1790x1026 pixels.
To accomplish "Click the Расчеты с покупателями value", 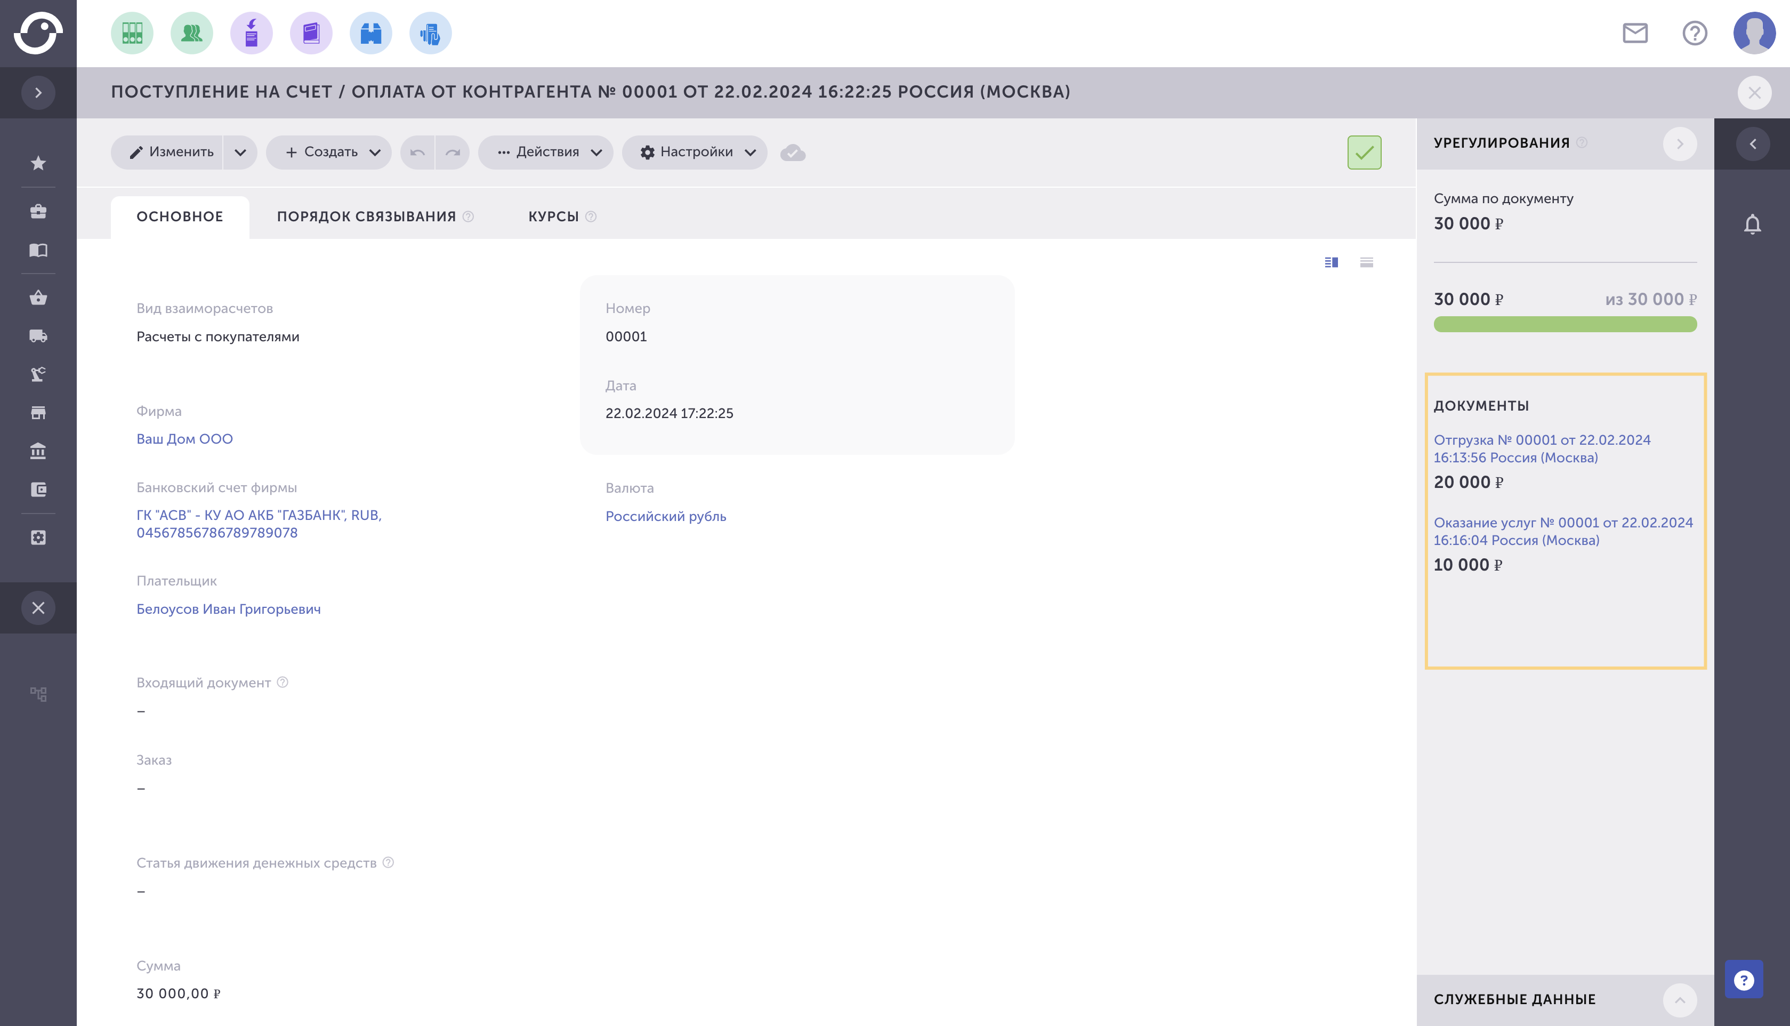I will [217, 337].
